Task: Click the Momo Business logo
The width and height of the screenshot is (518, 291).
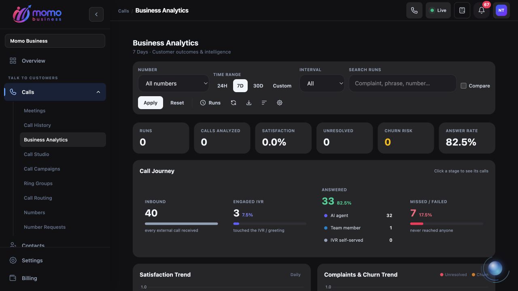Action: click(x=37, y=14)
